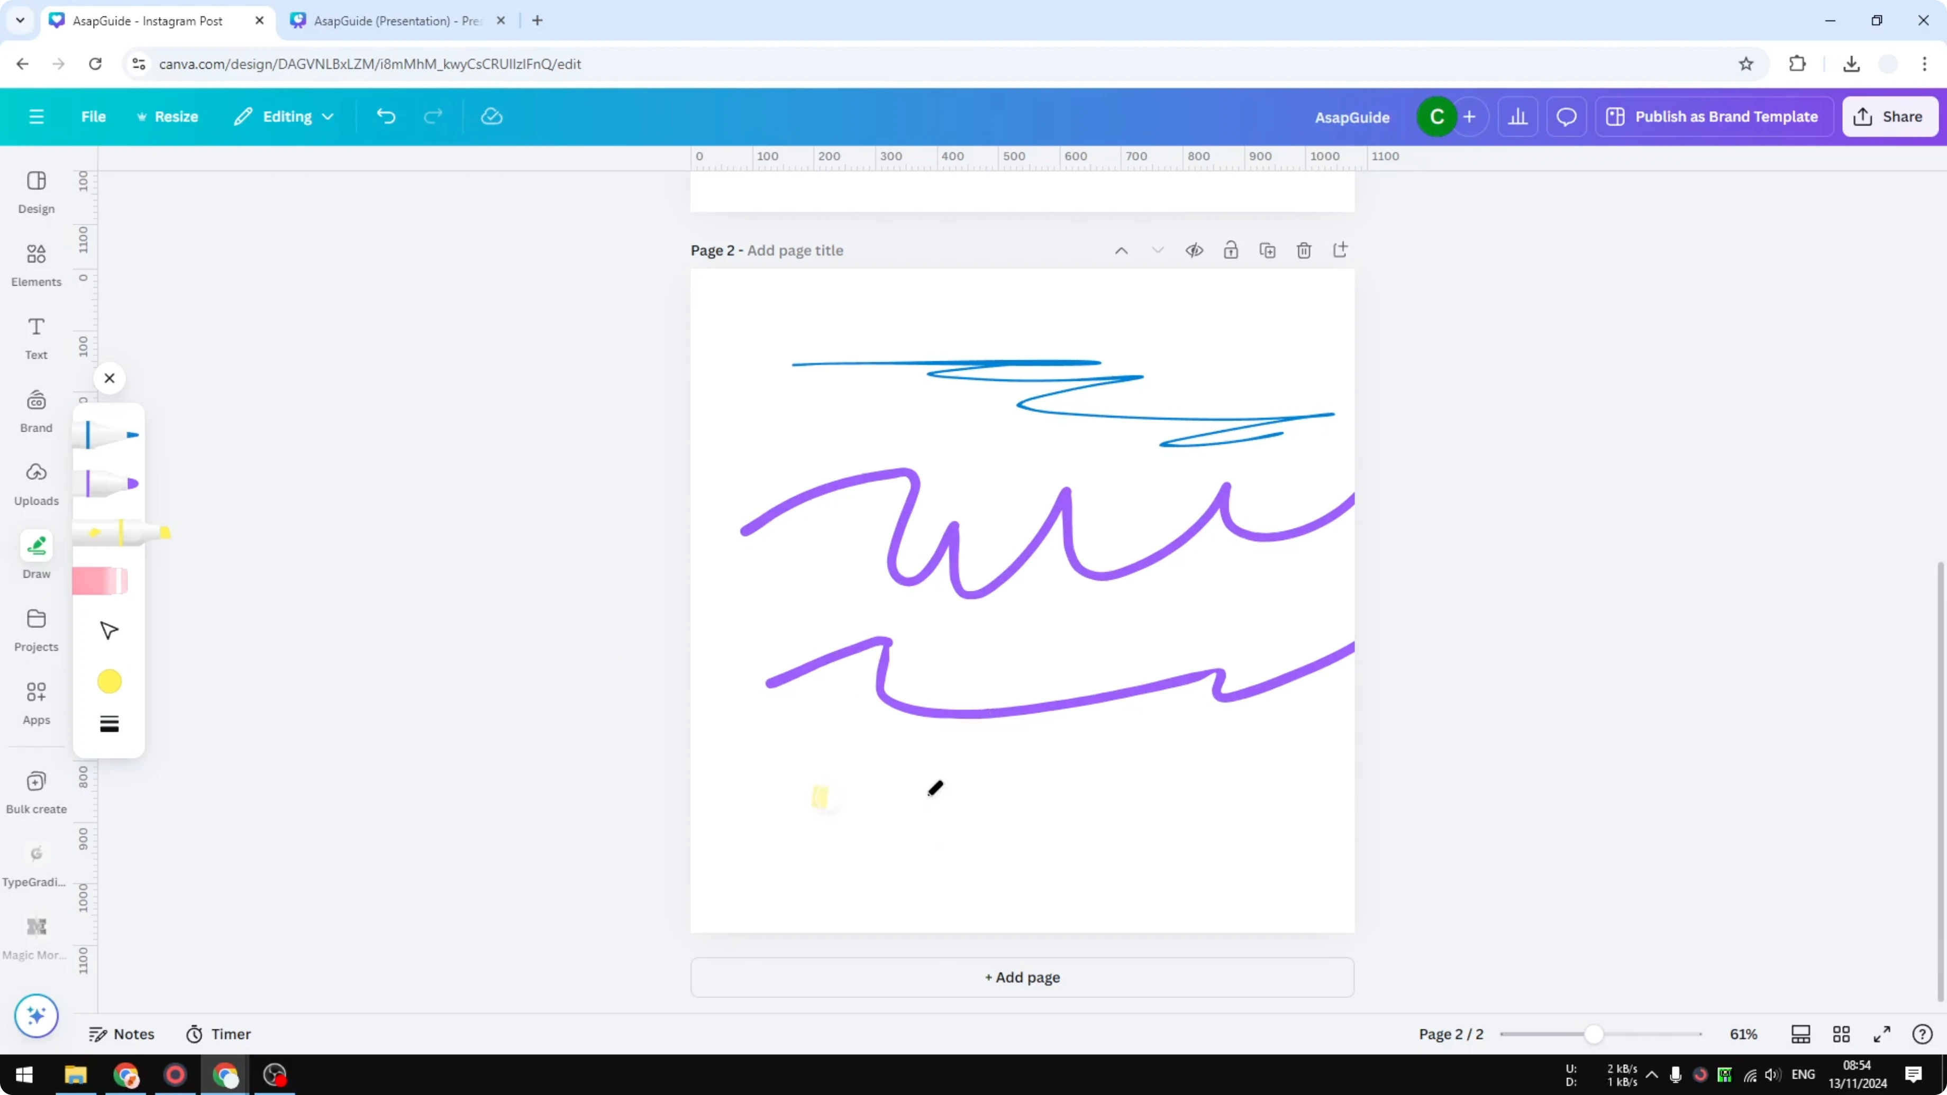
Task: Open the Elements panel in the sidebar
Action: pos(35,263)
